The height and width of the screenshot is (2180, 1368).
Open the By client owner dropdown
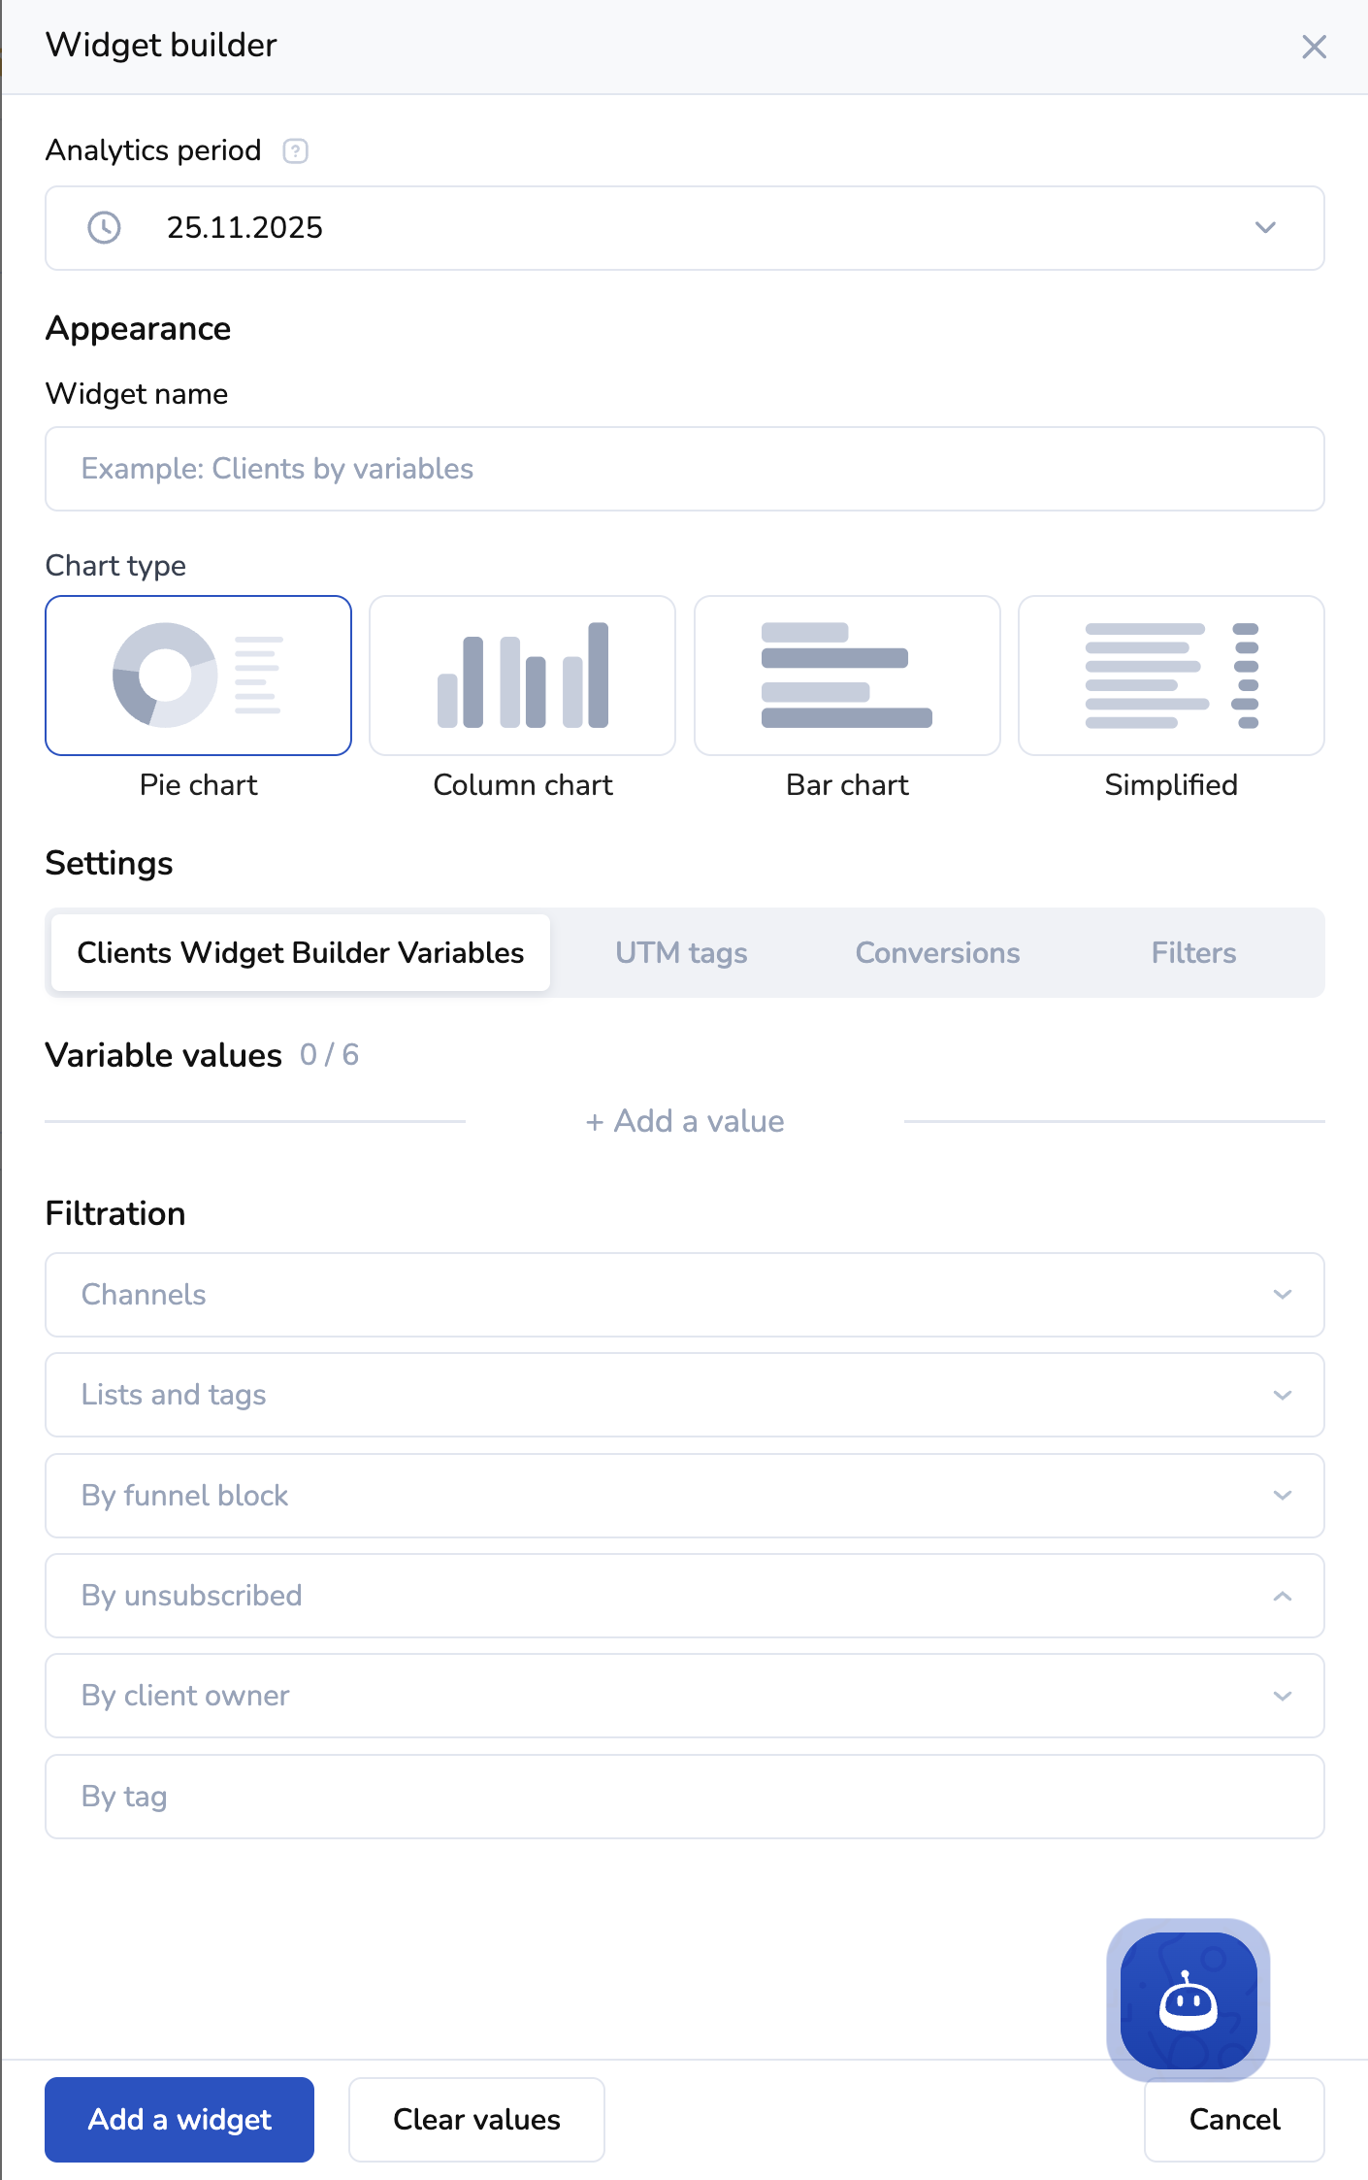(x=1282, y=1696)
